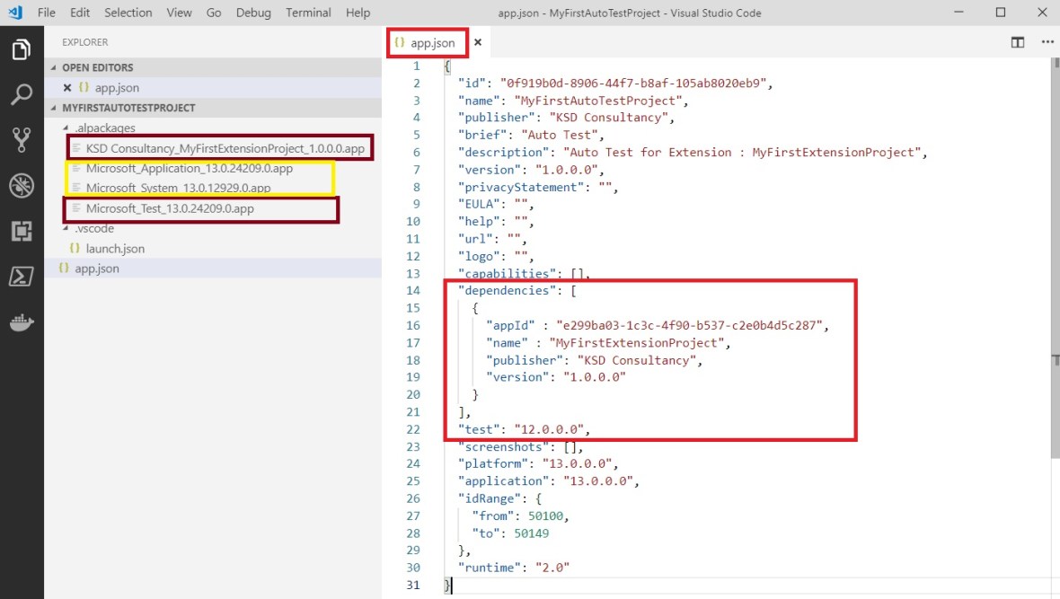Open the Extensions view icon
Viewport: 1060px width, 599px height.
[22, 231]
